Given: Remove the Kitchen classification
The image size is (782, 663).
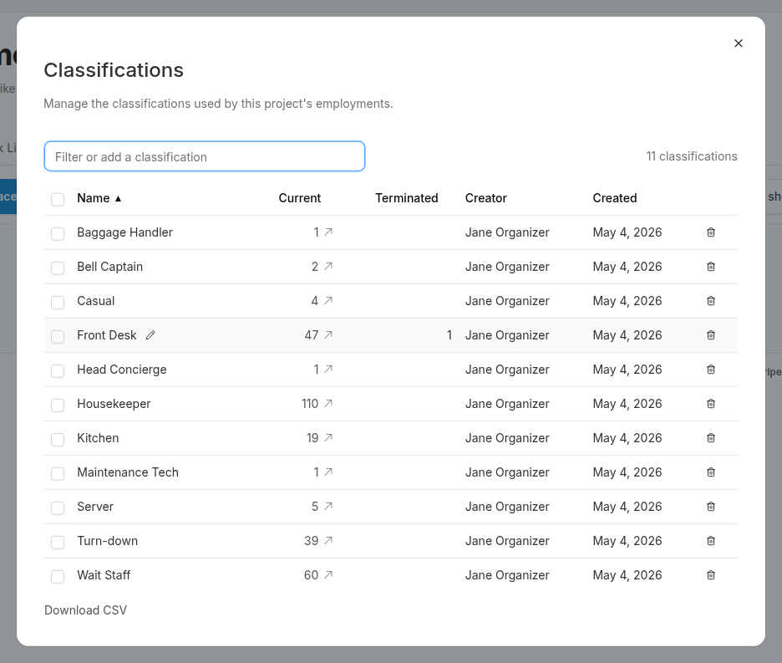Looking at the screenshot, I should [x=711, y=438].
